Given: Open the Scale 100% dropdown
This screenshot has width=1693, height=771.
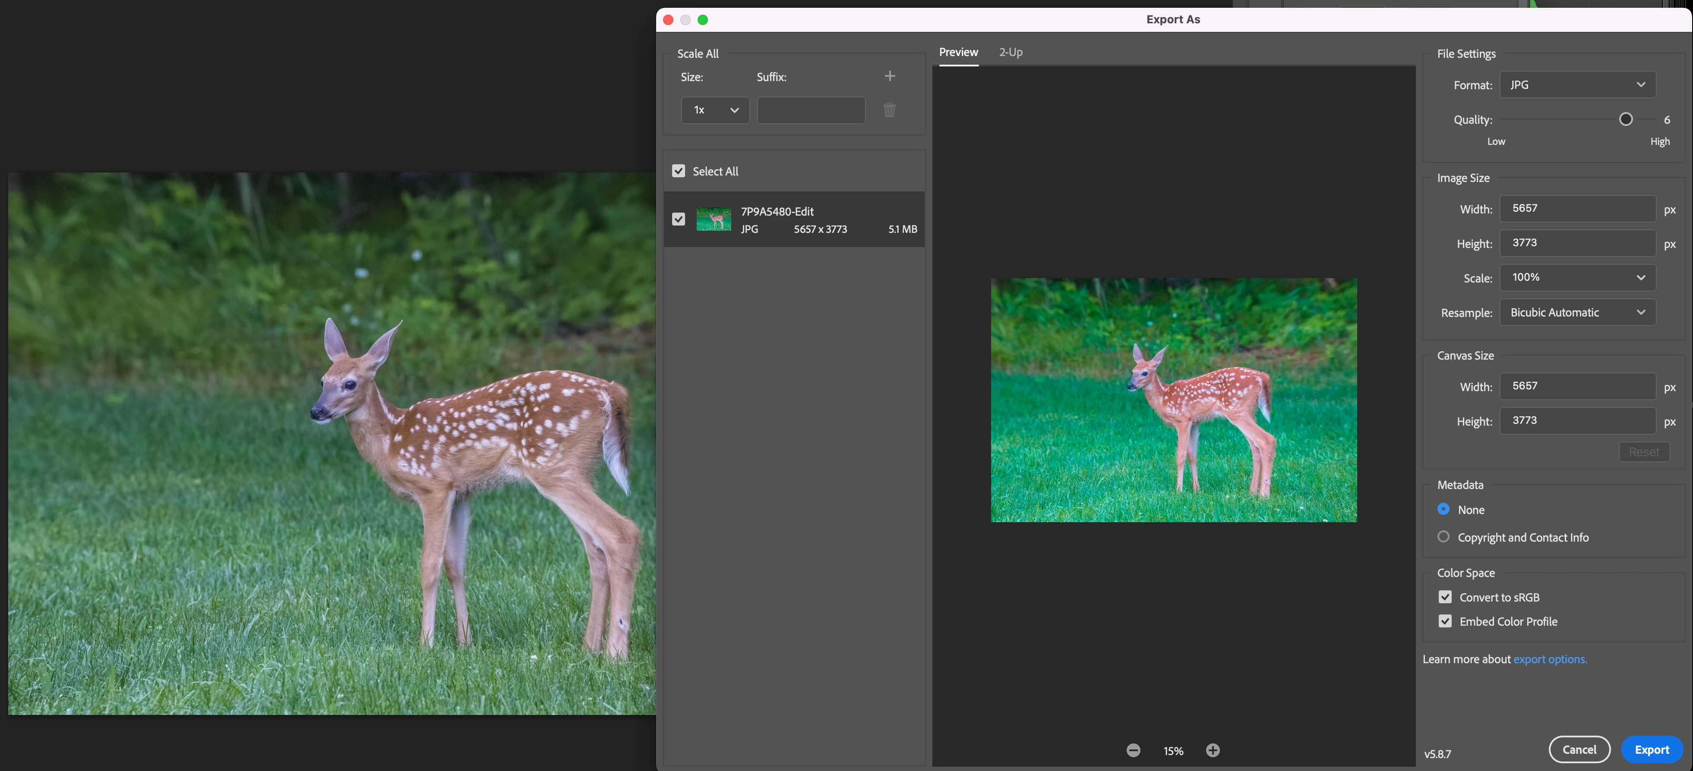Looking at the screenshot, I should click(x=1577, y=277).
